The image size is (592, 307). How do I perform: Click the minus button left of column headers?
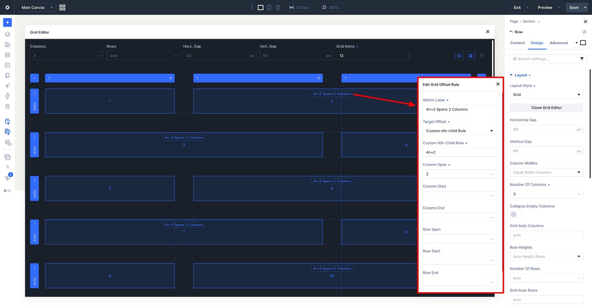coord(34,78)
